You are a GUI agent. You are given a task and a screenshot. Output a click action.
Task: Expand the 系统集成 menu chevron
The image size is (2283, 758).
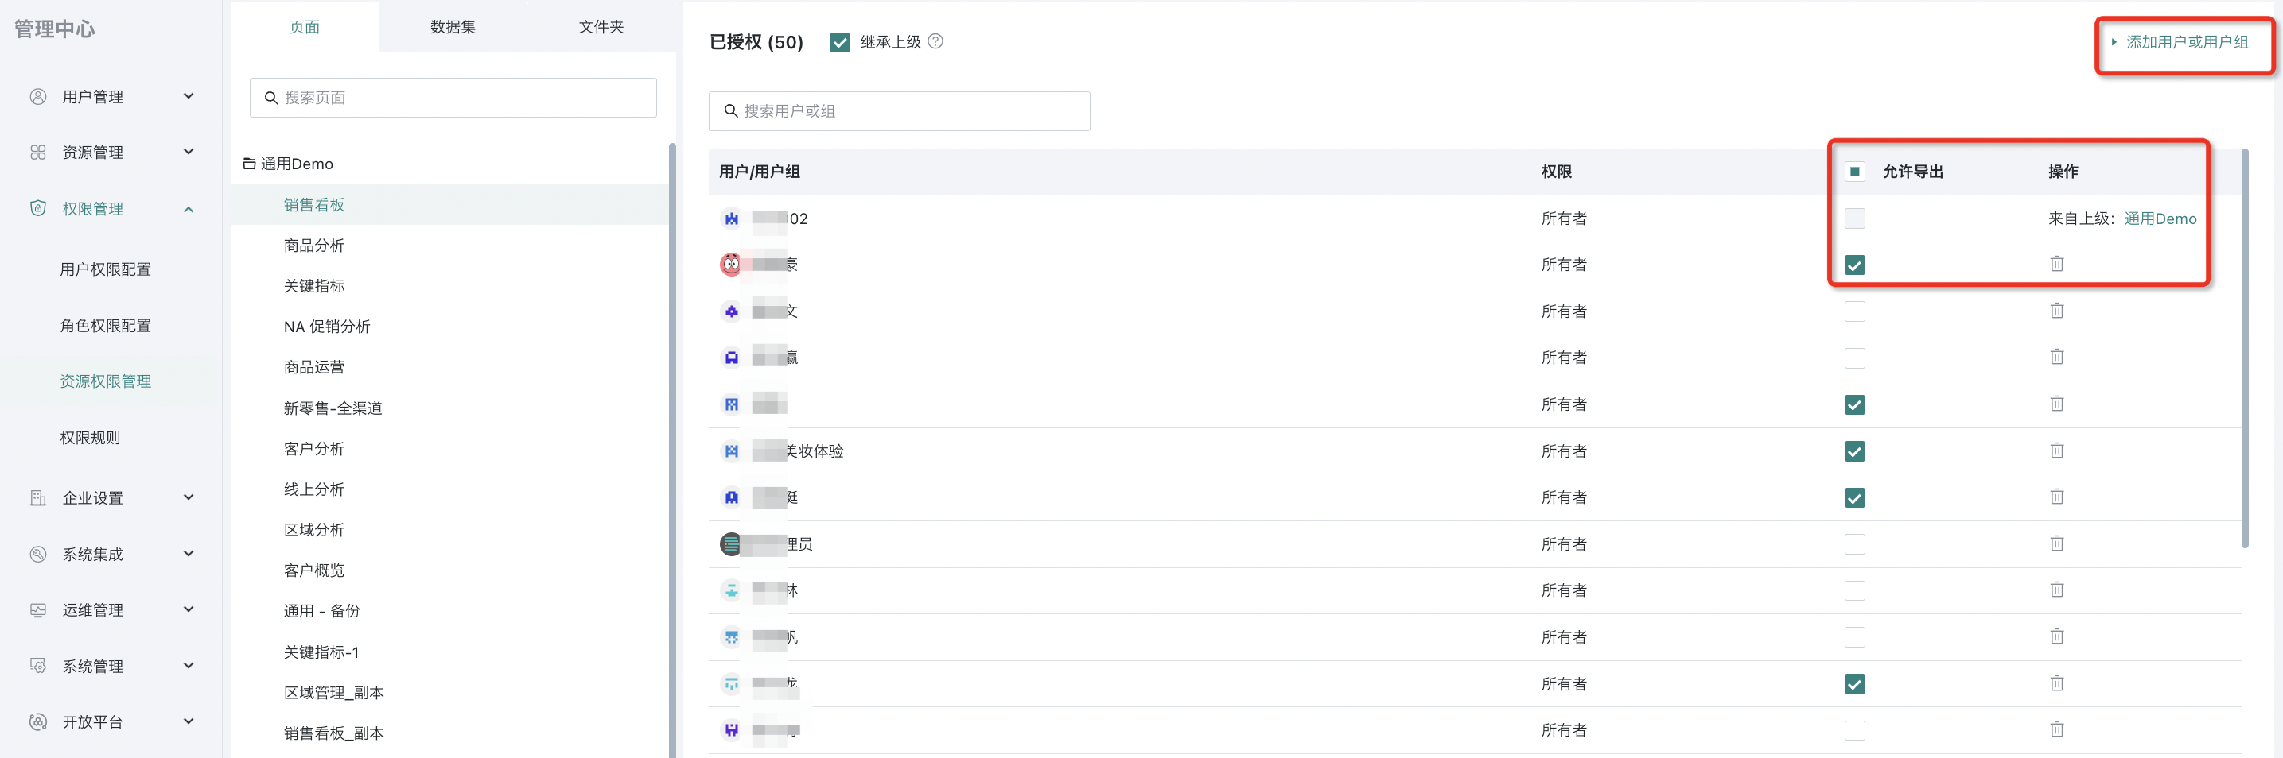(188, 555)
